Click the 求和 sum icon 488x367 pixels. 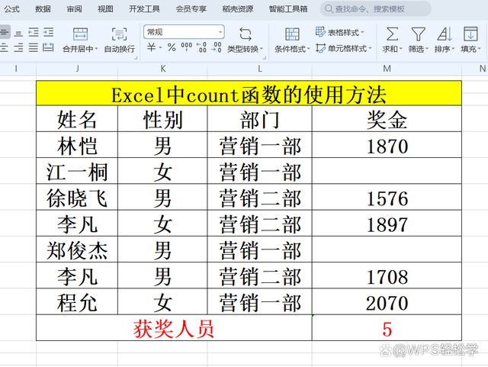pos(391,34)
